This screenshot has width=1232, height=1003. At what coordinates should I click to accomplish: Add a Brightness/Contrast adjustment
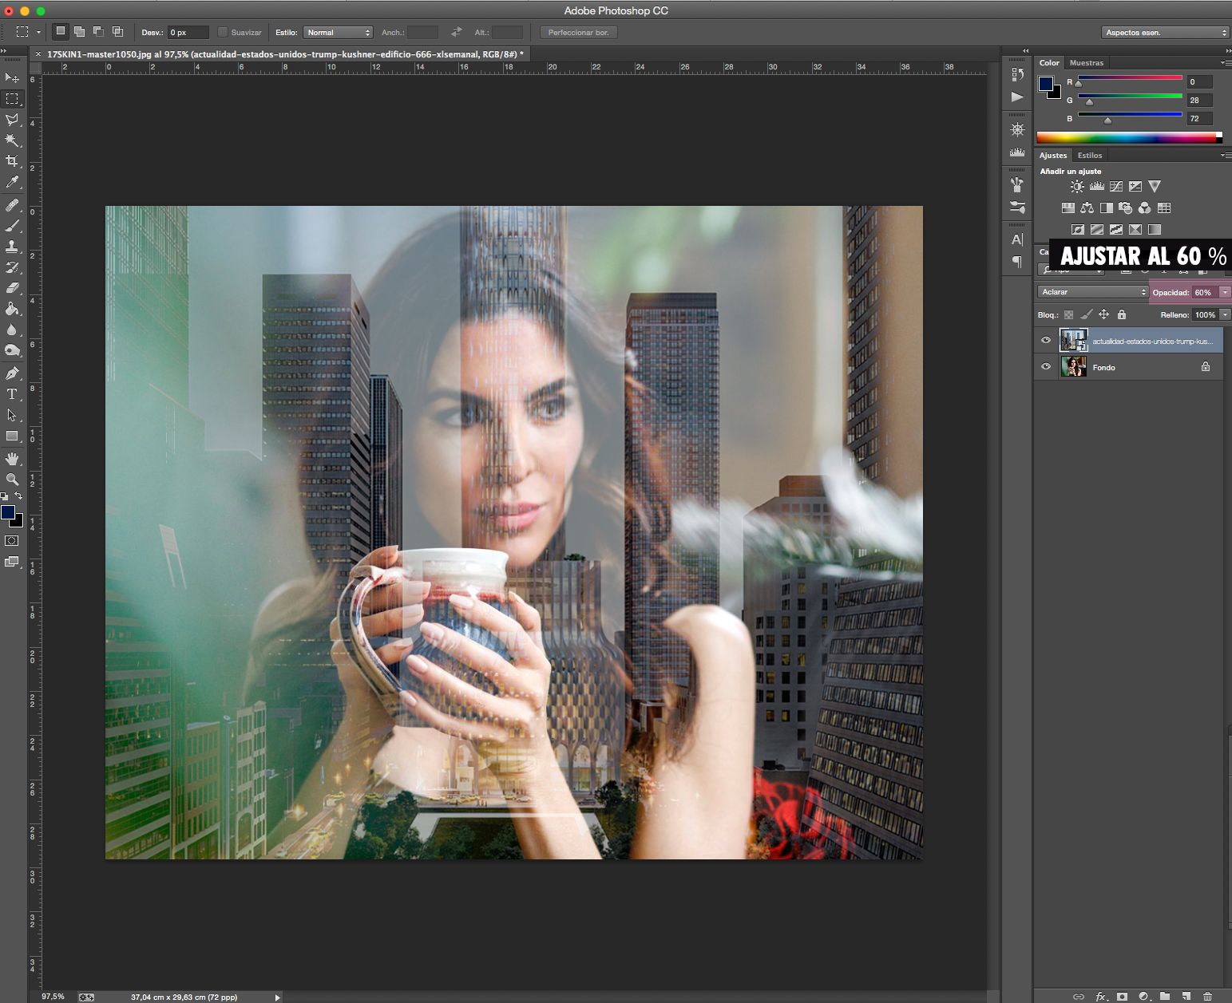tap(1077, 187)
